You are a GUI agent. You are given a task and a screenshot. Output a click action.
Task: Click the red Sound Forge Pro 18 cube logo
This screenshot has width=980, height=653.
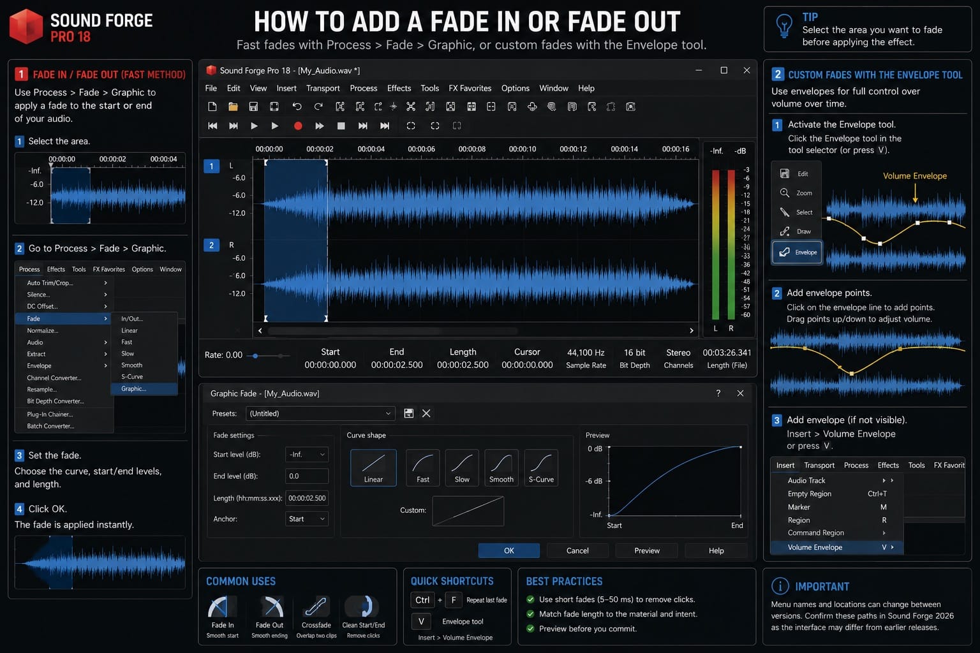click(26, 26)
